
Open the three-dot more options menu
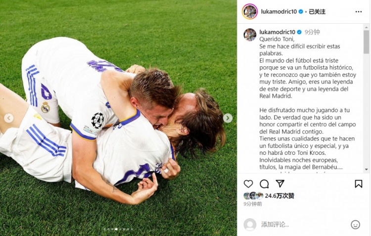pos(359,11)
